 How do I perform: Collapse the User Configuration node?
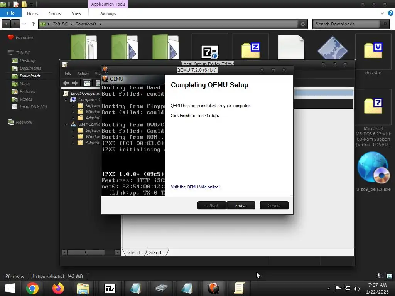[x=66, y=124]
